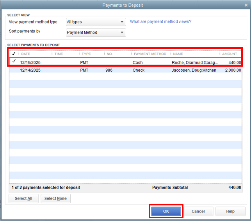Toggle checkmark column header to select all
Screen dimensions: 251x221
click(14, 54)
